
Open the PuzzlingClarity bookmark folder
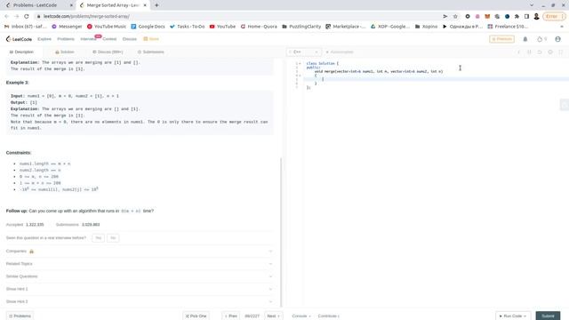coord(301,27)
